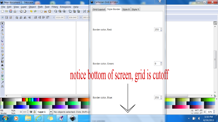
Task: Select the Paint Bucket tool
Action: (x=3, y=76)
